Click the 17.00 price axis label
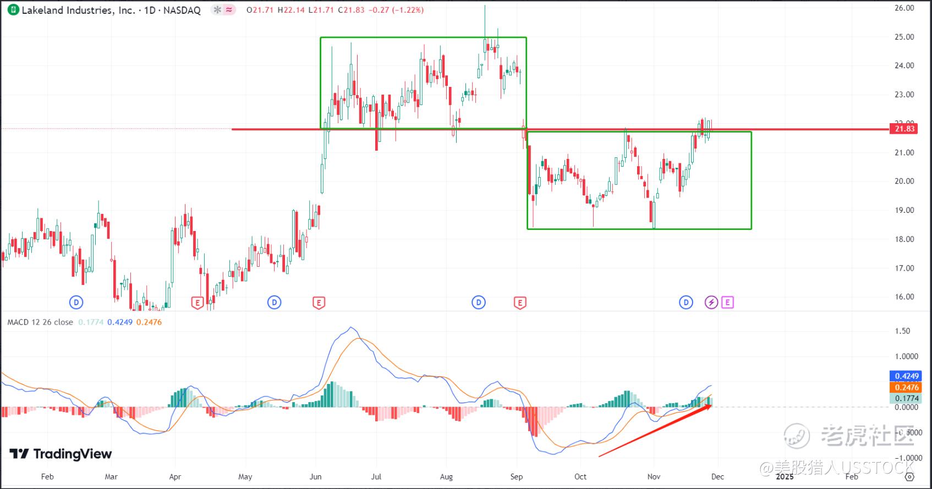The image size is (932, 489). [x=904, y=268]
